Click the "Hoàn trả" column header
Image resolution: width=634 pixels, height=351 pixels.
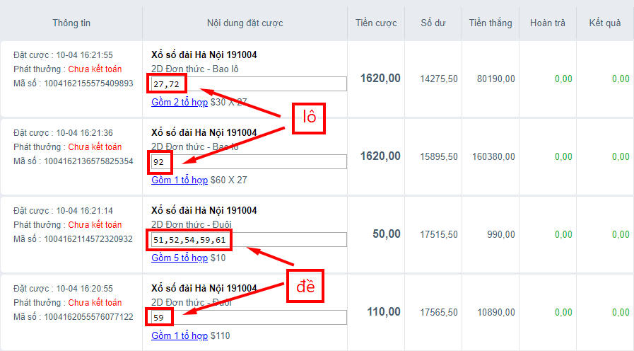[x=547, y=23]
